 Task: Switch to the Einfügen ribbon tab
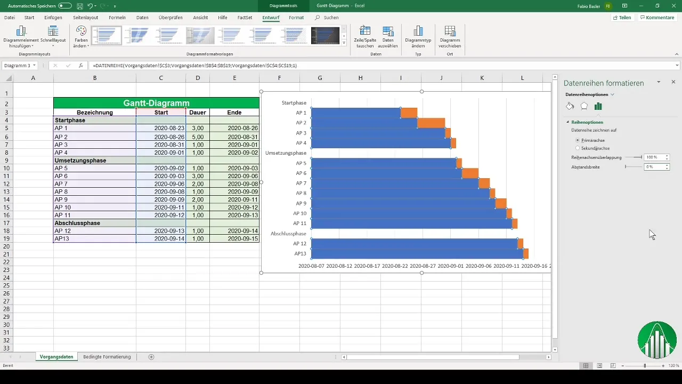53,18
